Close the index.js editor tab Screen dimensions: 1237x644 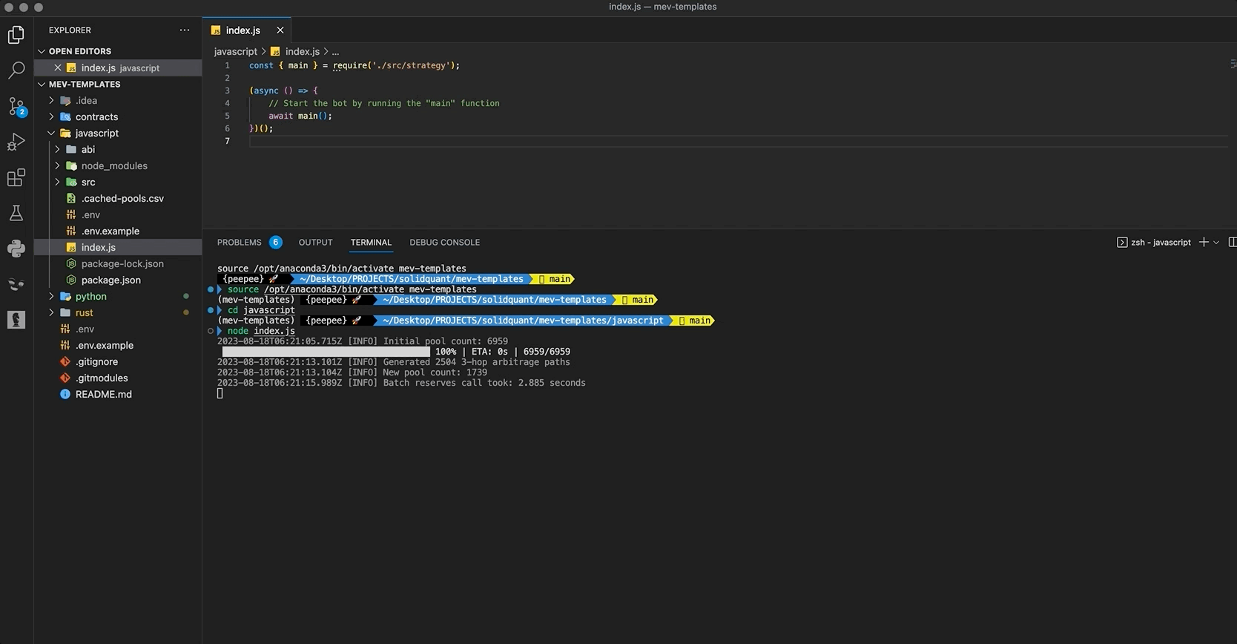280,30
